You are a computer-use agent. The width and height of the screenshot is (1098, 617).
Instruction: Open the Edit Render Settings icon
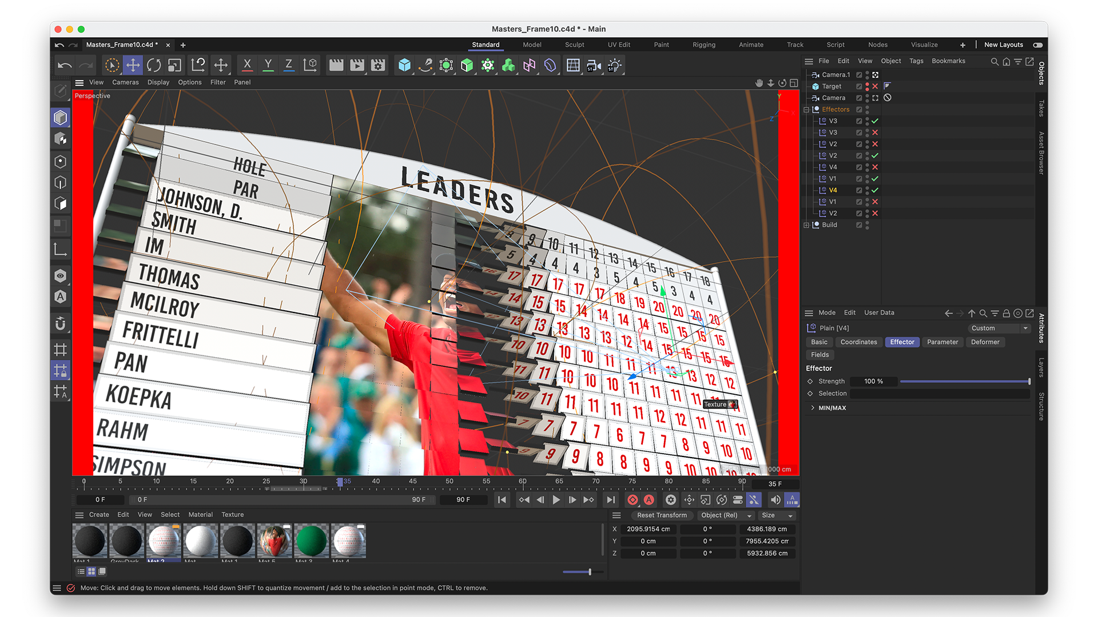pos(378,65)
